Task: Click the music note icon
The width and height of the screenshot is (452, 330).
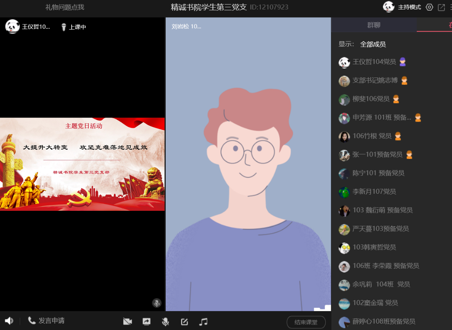Action: pyautogui.click(x=203, y=321)
